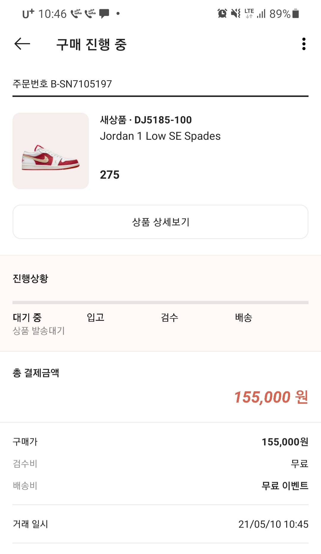Image resolution: width=321 pixels, height=554 pixels.
Task: Select the 입고 progress step
Action: click(x=95, y=318)
